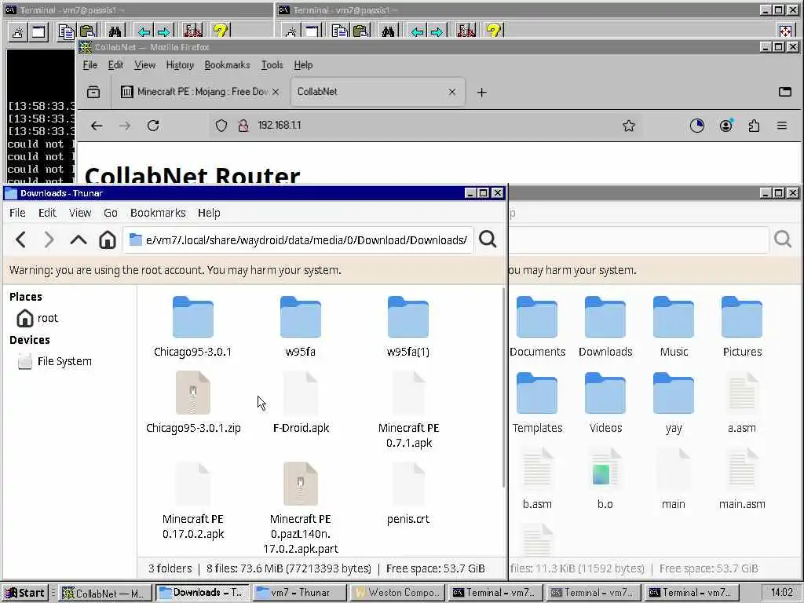Select Minecraft PE 0.17.0.2.apk file
Viewport: 804px width, 603px height.
[x=193, y=501]
